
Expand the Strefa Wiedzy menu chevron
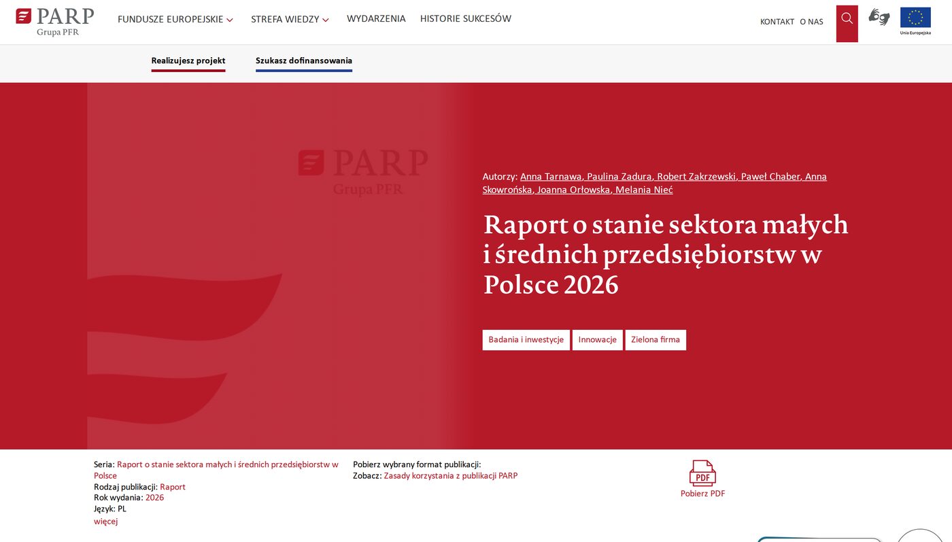[326, 20]
